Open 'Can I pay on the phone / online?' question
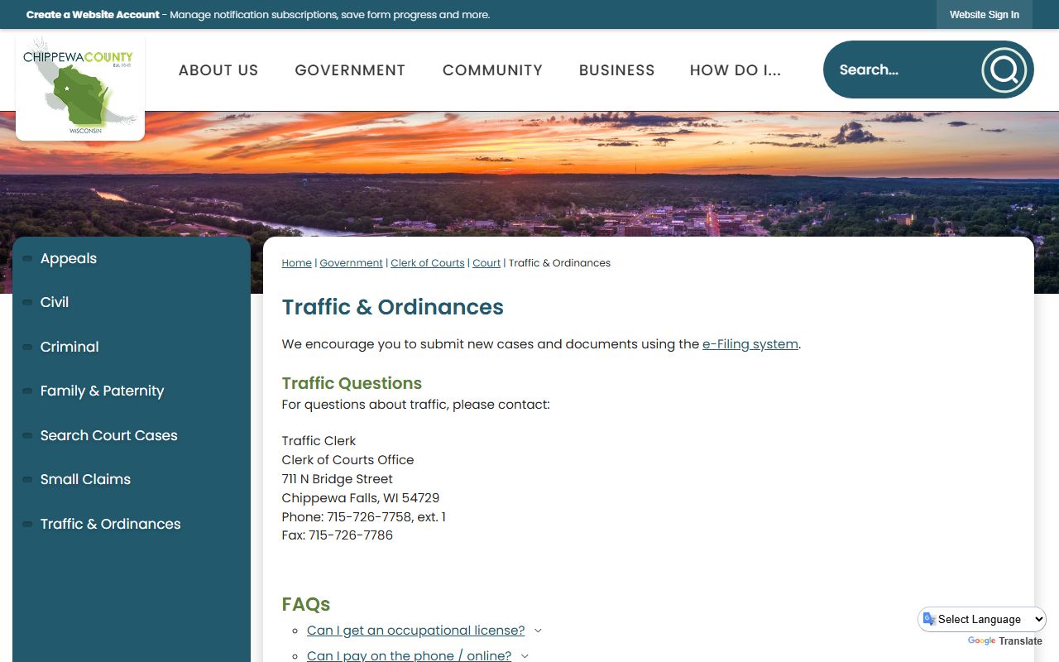1059x662 pixels. click(410, 656)
